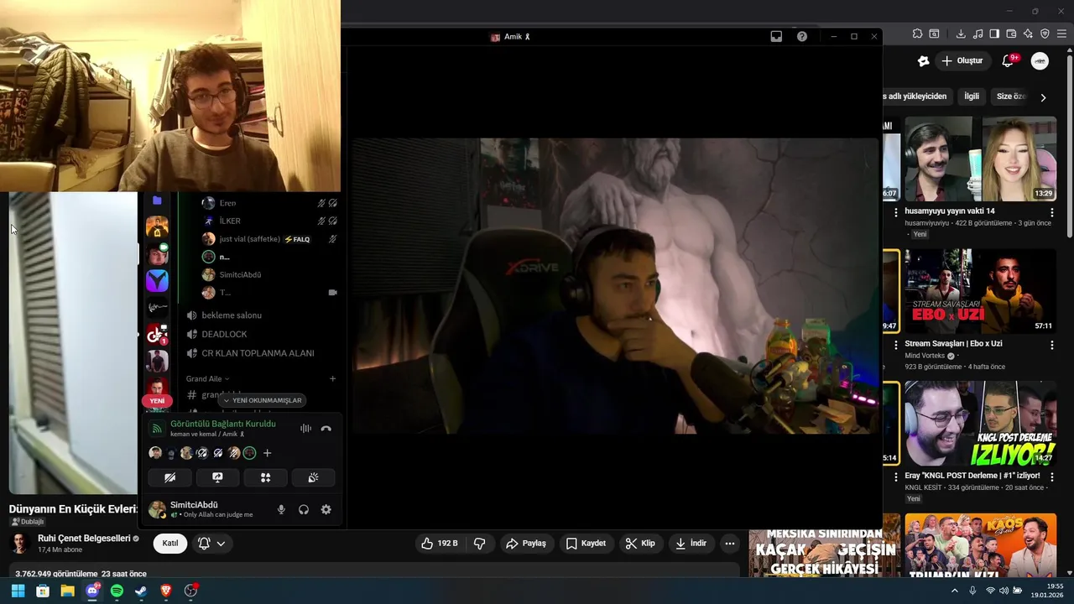Viewport: 1074px width, 604px height.
Task: Open Discord soundboard button
Action: [x=313, y=477]
